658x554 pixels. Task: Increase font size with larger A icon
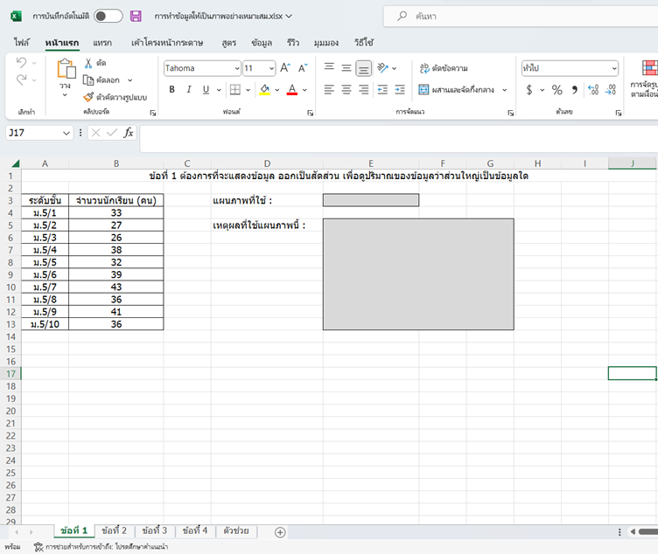tap(285, 68)
